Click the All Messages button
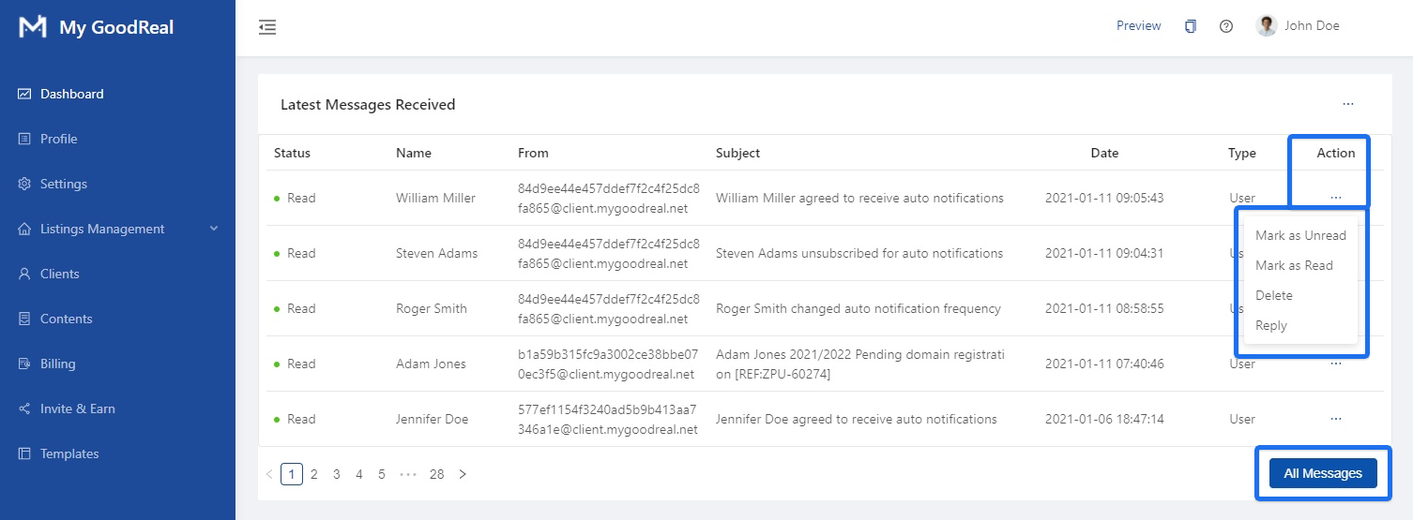The width and height of the screenshot is (1413, 520). [x=1322, y=473]
